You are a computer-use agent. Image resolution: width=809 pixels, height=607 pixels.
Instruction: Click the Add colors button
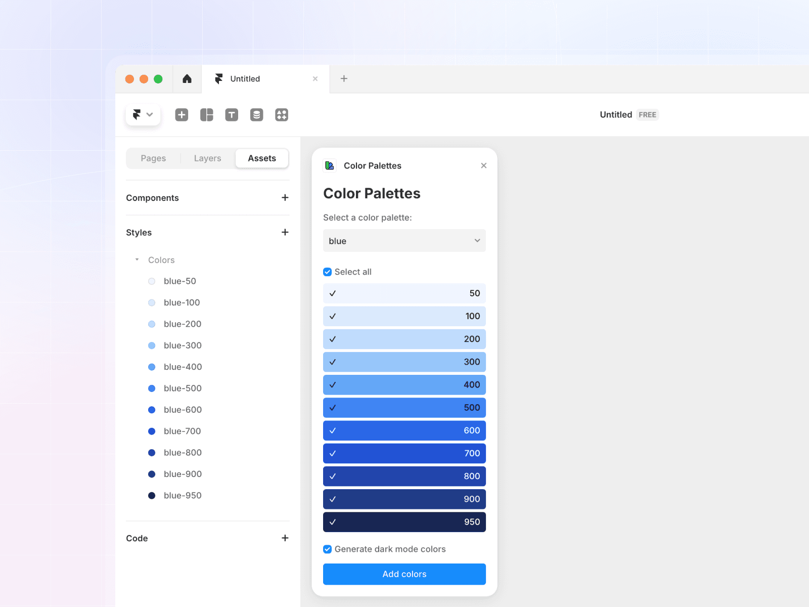tap(404, 574)
